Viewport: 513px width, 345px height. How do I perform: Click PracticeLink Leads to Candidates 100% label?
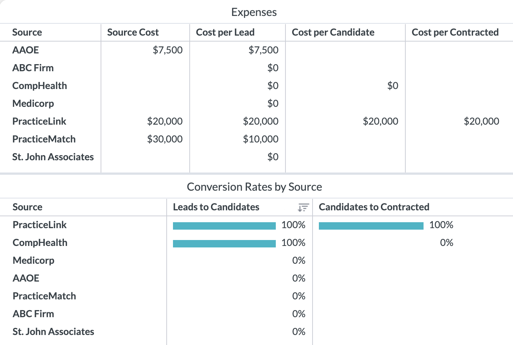(293, 225)
